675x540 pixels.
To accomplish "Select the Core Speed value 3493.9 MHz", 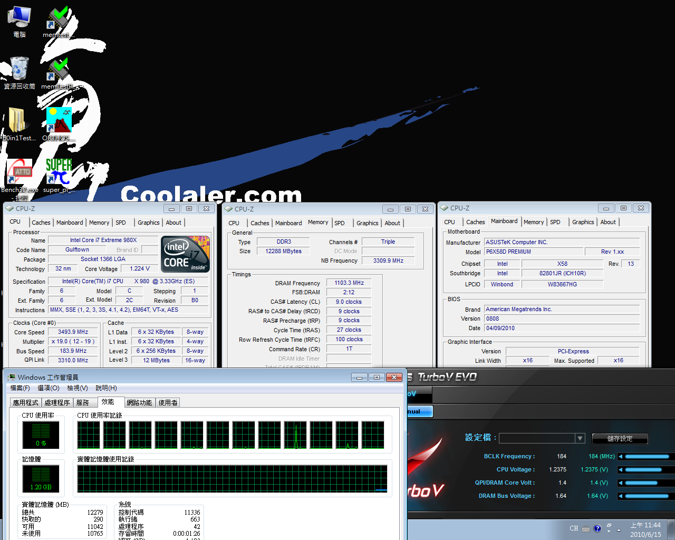I will pos(73,332).
